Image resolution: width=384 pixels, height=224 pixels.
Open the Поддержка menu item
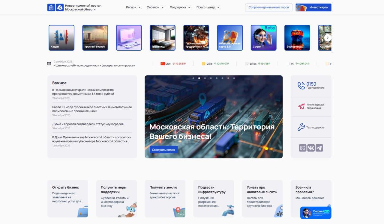180,7
